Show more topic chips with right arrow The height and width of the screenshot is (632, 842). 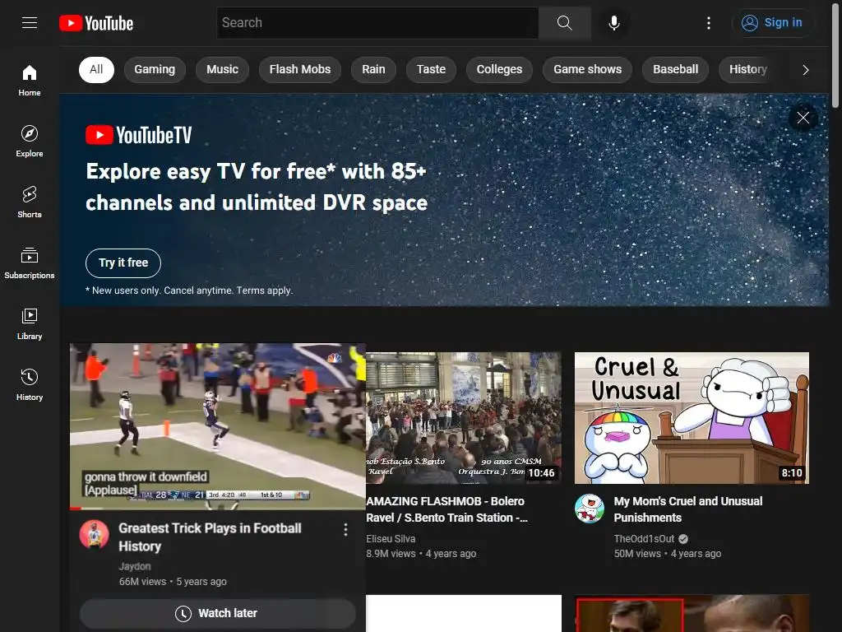[x=806, y=70]
